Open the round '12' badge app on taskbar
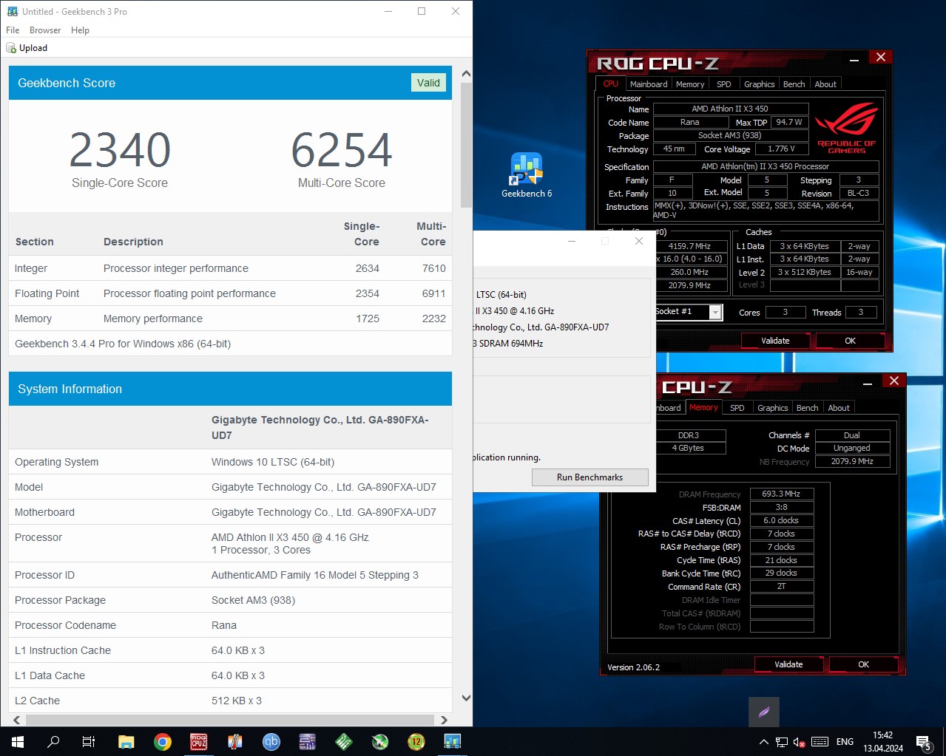 (416, 741)
